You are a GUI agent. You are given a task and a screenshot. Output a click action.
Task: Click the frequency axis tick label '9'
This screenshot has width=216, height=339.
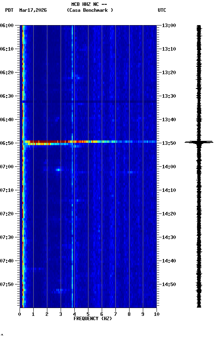click(x=143, y=314)
